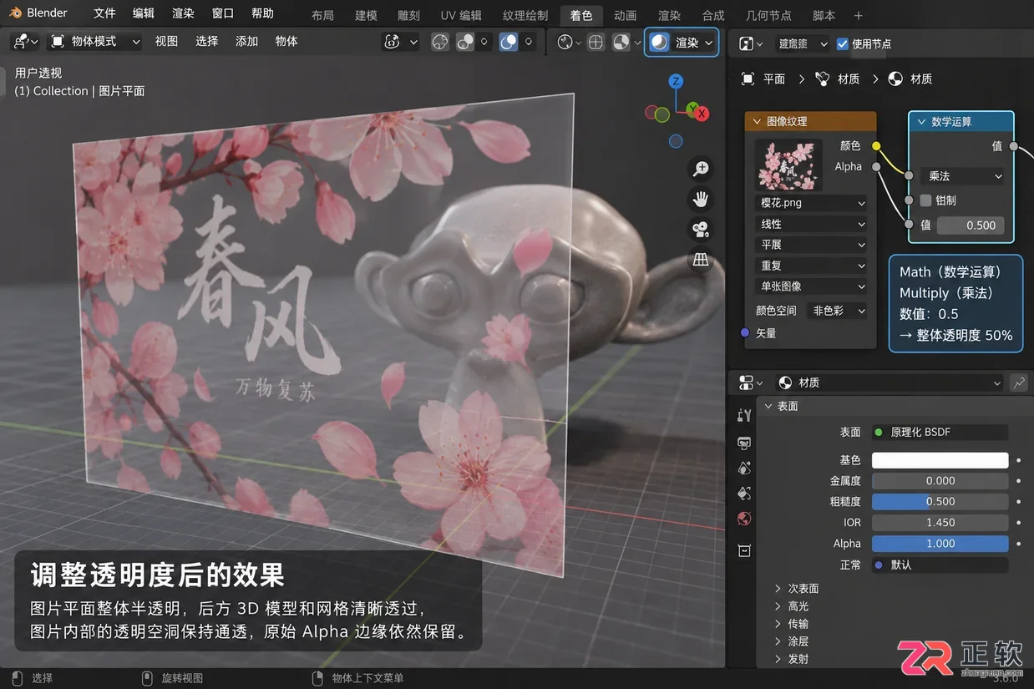Open the World properties tab icon

pos(744,519)
